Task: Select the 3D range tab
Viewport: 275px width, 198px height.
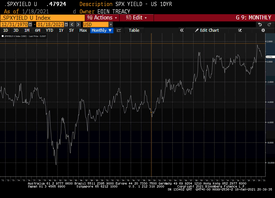Action: tap(16, 30)
